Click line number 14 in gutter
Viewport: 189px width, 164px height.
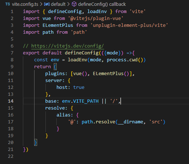click(11, 101)
